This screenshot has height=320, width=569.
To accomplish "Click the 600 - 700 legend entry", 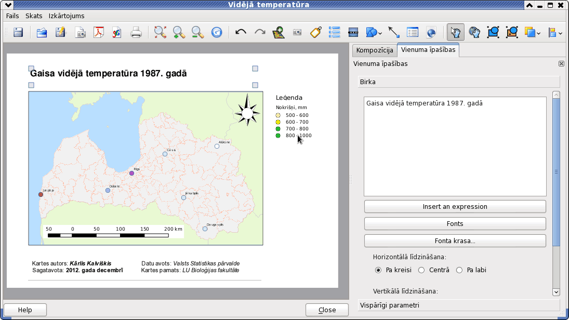I will (293, 122).
